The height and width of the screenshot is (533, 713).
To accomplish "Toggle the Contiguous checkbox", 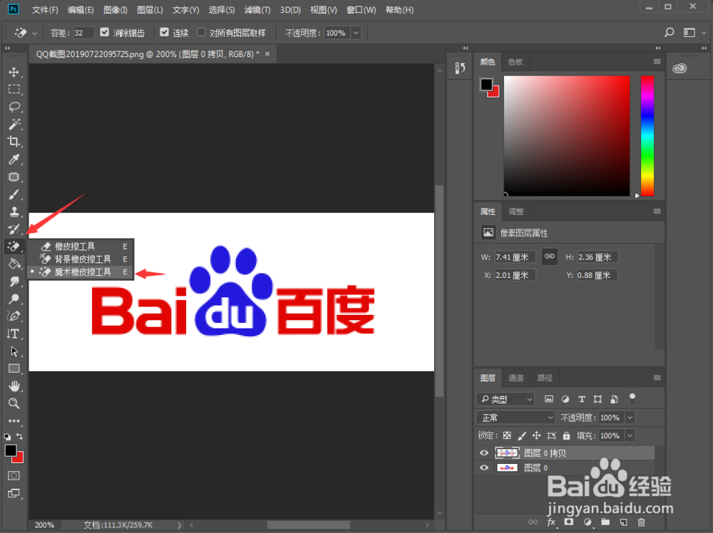I will [164, 32].
